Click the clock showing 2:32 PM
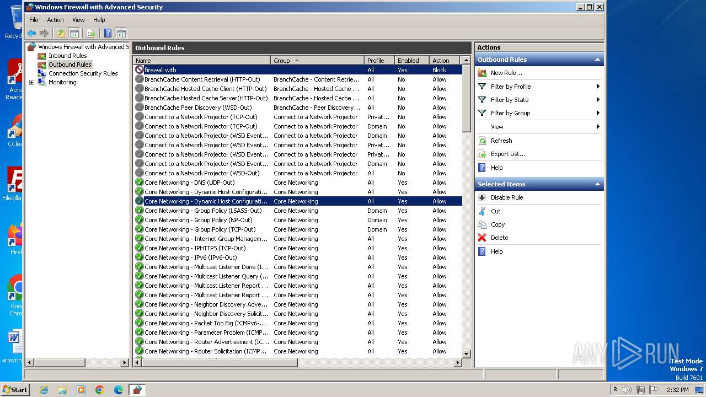Viewport: 706px width, 397px height. (677, 390)
